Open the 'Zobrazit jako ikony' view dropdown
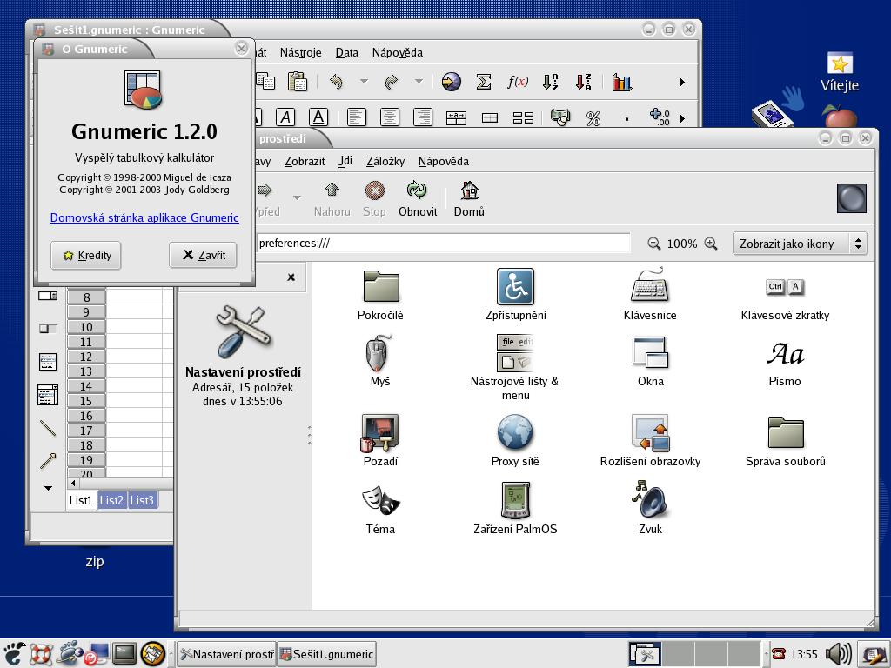Screen dimensions: 891x668 coord(801,244)
